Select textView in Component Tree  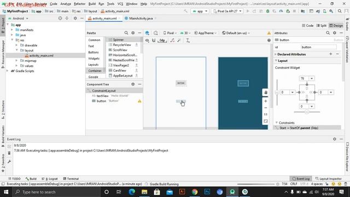click(102, 96)
